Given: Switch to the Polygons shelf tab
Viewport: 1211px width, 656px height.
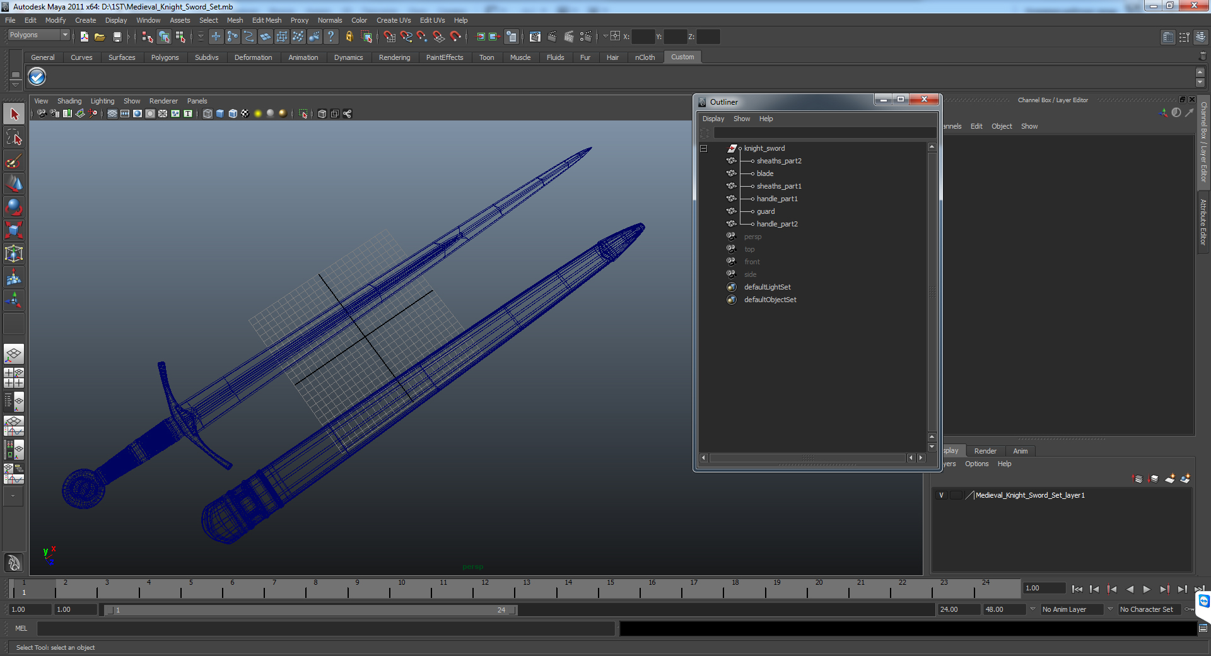Looking at the screenshot, I should [165, 57].
